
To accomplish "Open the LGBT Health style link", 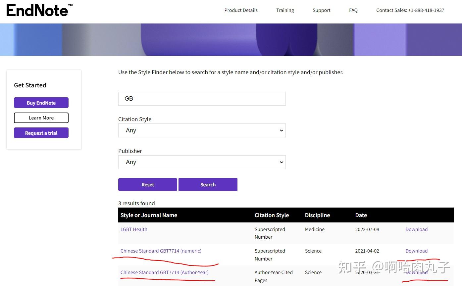I will tap(134, 229).
